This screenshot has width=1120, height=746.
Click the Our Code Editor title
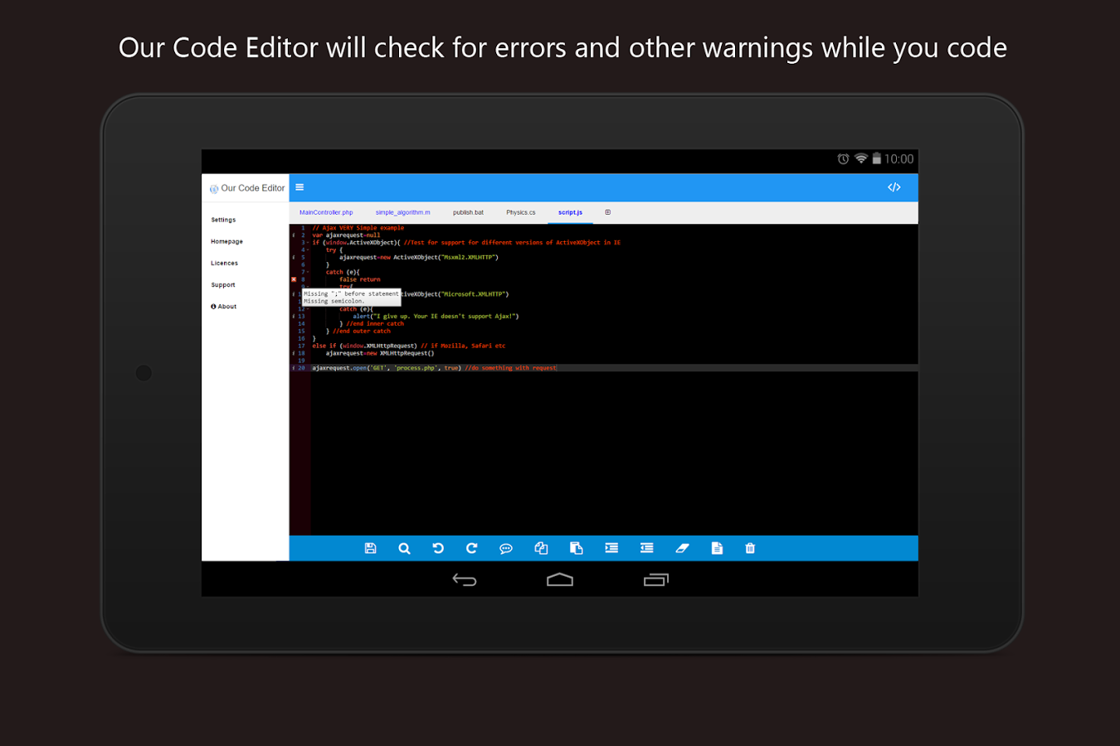(x=253, y=188)
